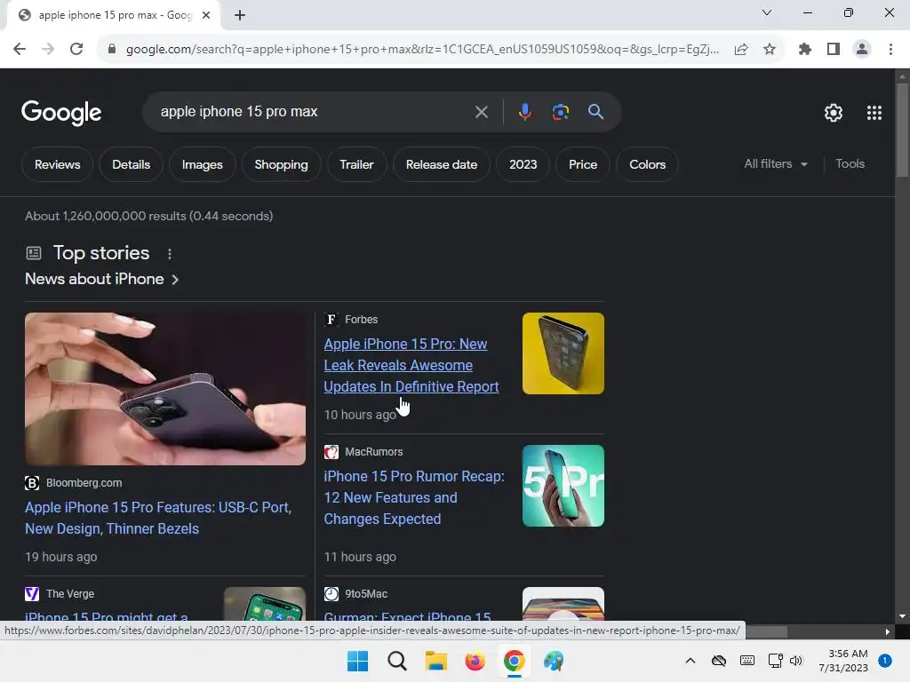Click the cloud sync tray icon

click(718, 661)
